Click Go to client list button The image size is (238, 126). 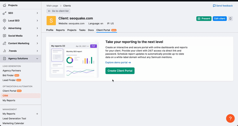click(x=58, y=11)
